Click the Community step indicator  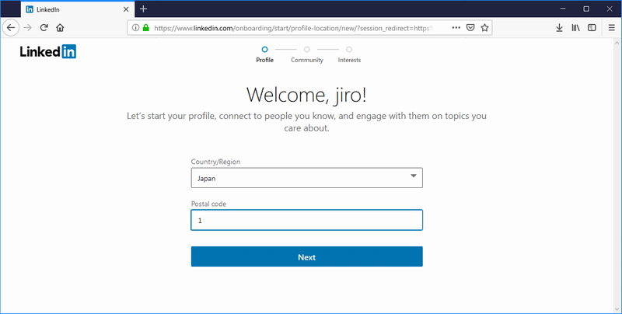pos(307,54)
